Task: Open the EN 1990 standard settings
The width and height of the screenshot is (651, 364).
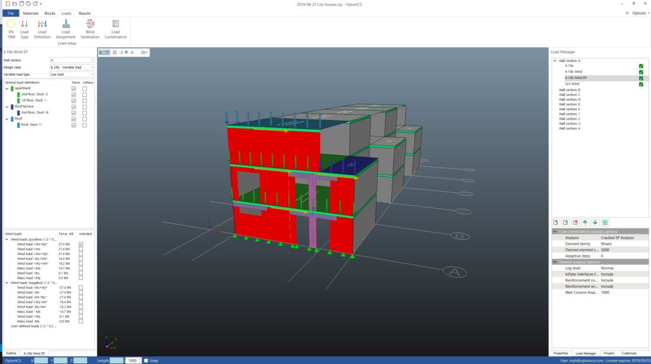Action: pos(11,27)
